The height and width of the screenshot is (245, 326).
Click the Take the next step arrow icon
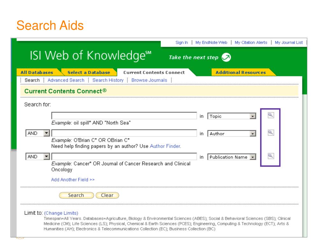226,57
